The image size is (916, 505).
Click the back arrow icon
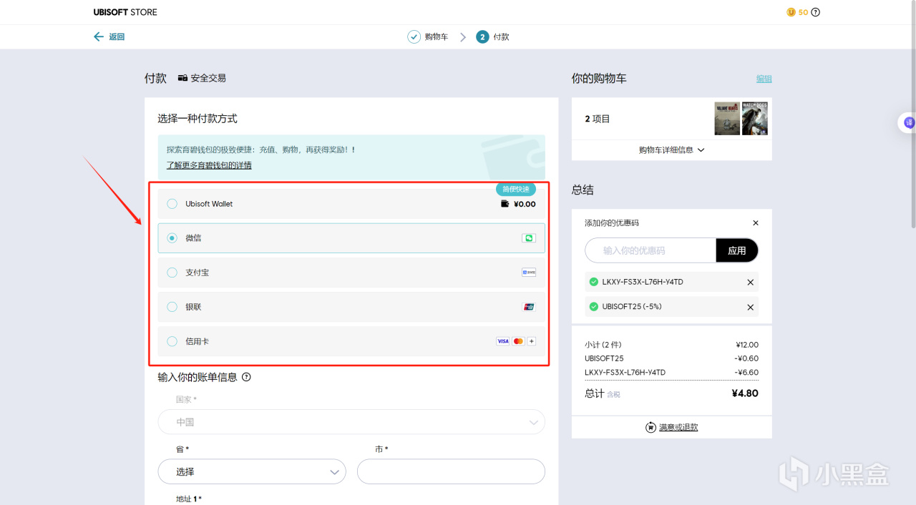99,36
